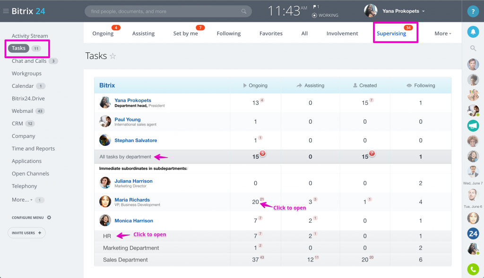Open Stephan Salvatore profile link
Screen dimensions: 484x278
tap(136, 140)
